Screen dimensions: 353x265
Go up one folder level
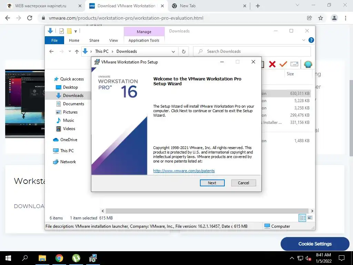(77, 52)
